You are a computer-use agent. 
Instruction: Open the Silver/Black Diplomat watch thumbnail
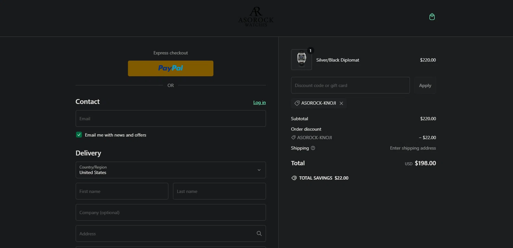tap(301, 60)
